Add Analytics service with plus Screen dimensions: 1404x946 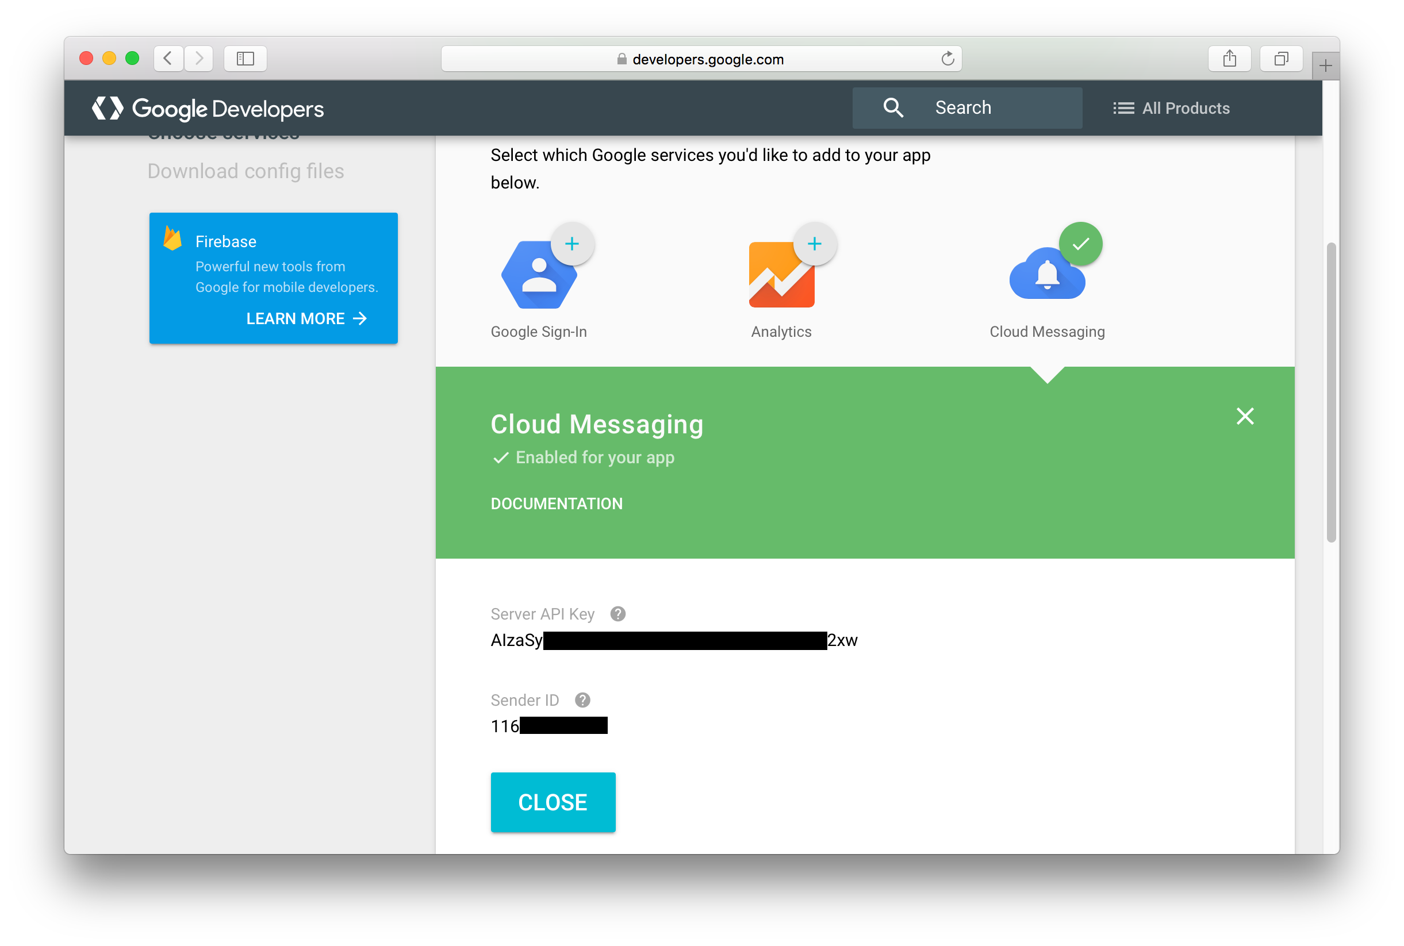(x=815, y=244)
